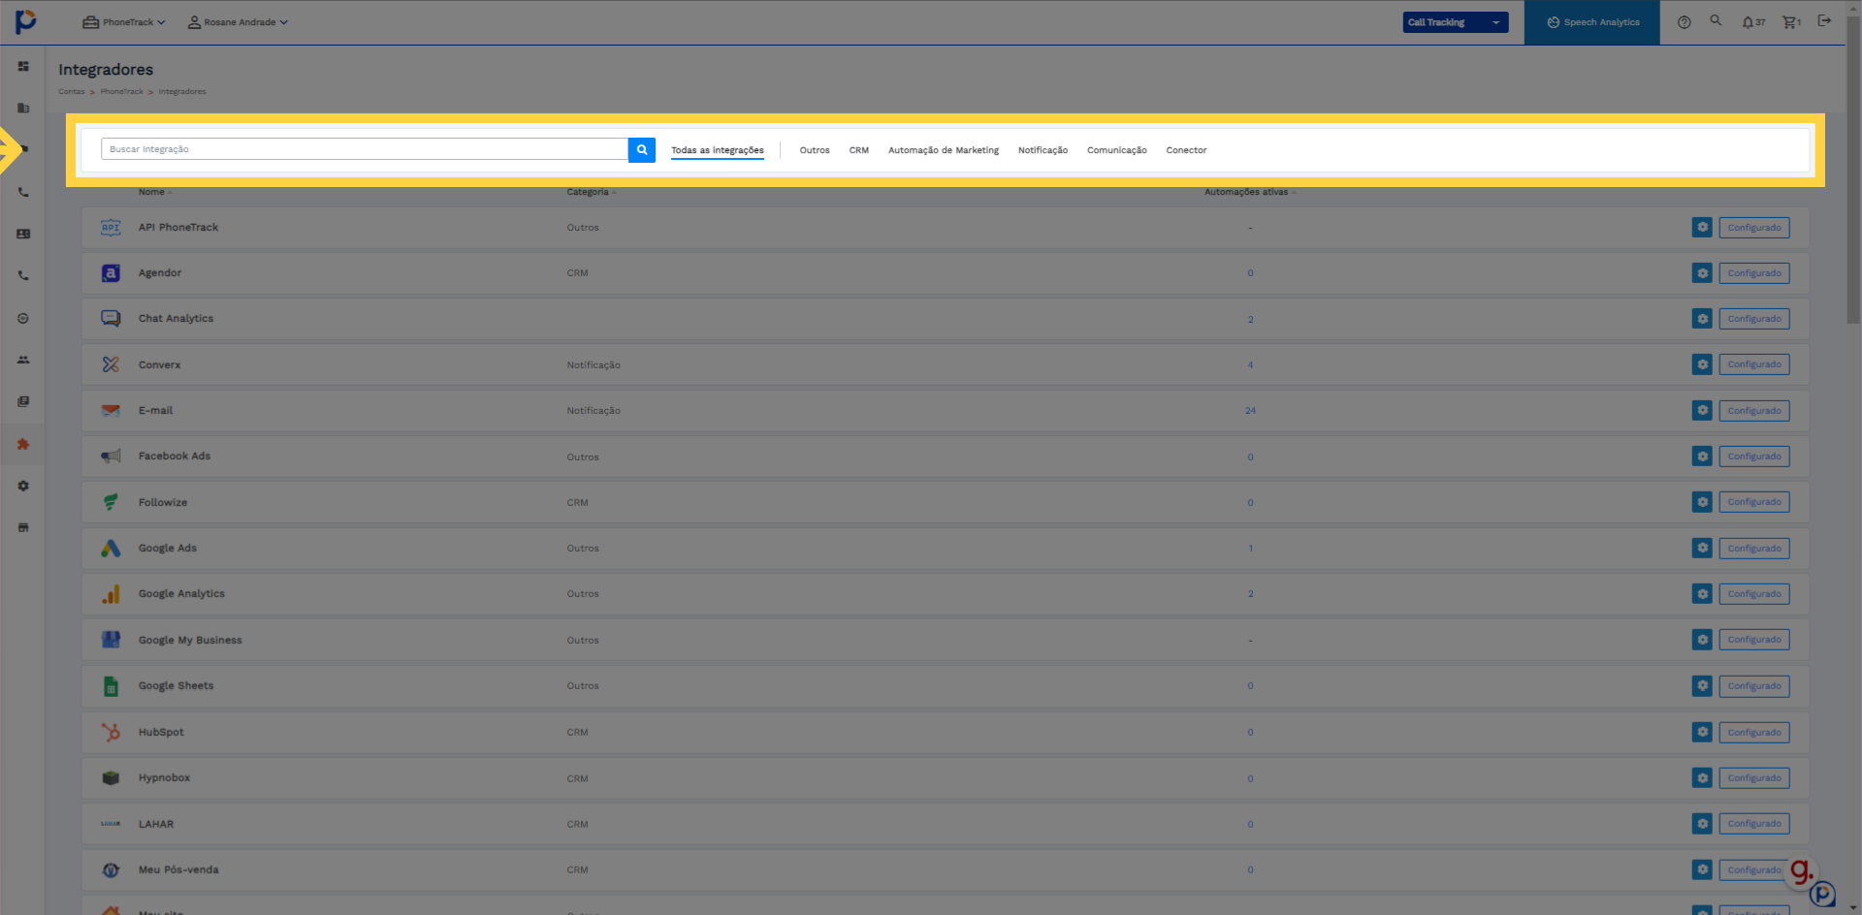
Task: Click Configurado button for Google My Business
Action: coord(1754,640)
